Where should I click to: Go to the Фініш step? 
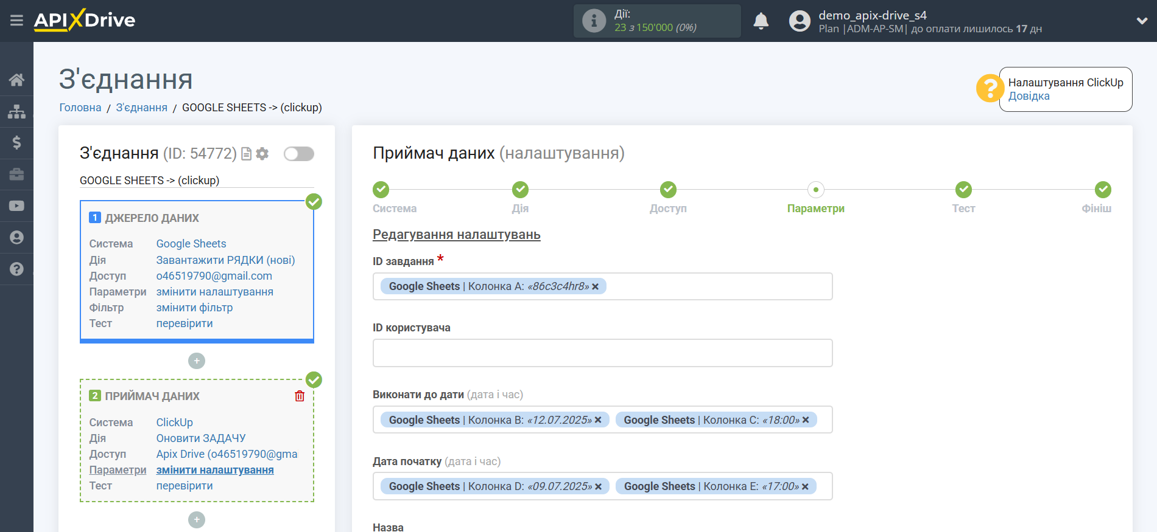[x=1103, y=190]
